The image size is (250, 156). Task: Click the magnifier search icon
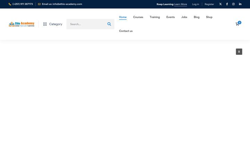pyautogui.click(x=109, y=24)
